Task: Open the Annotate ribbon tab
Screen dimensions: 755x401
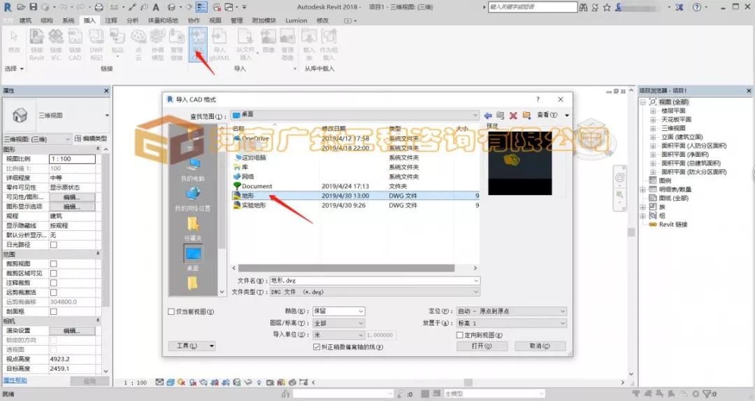Action: (111, 21)
